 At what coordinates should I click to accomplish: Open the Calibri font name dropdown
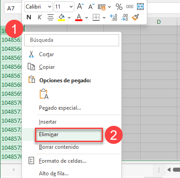point(49,7)
